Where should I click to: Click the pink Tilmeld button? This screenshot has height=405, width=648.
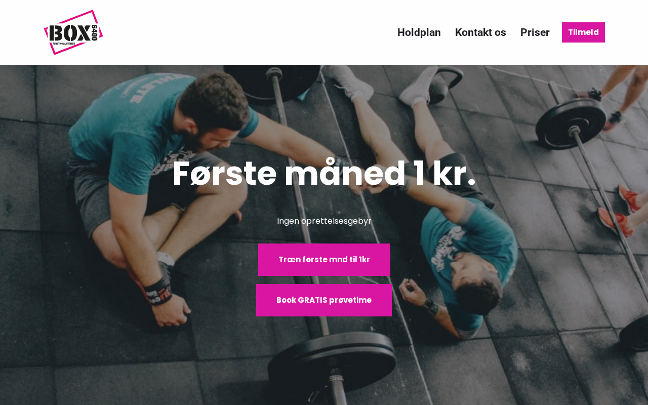pos(583,32)
